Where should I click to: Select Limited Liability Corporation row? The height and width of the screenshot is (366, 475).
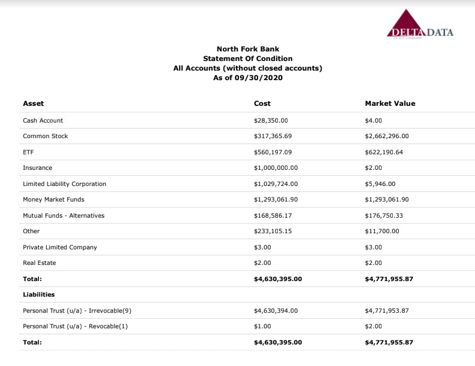pyautogui.click(x=247, y=184)
